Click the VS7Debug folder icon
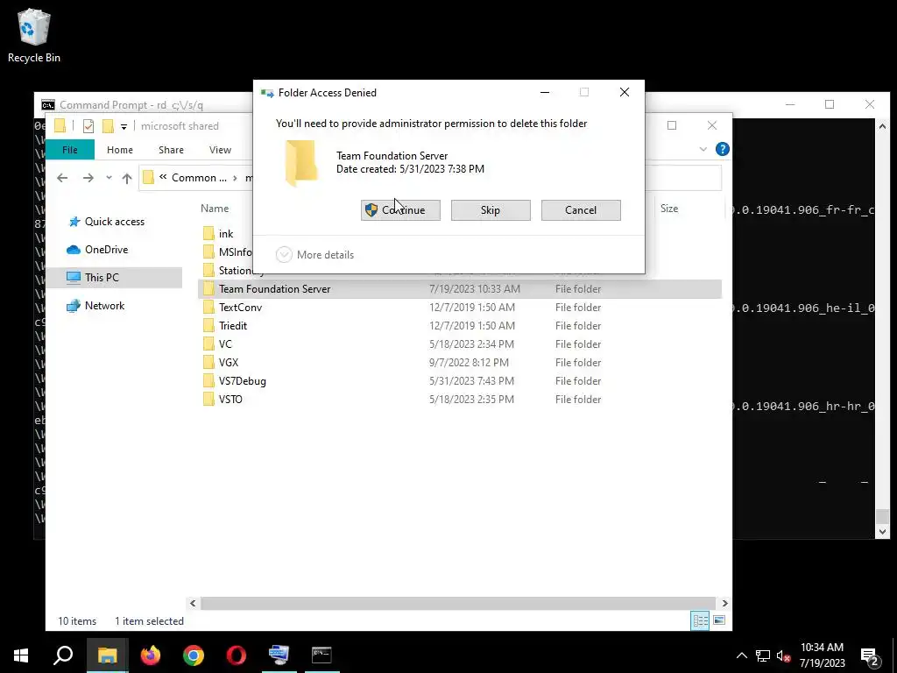Viewport: 897px width, 673px height. 208,380
